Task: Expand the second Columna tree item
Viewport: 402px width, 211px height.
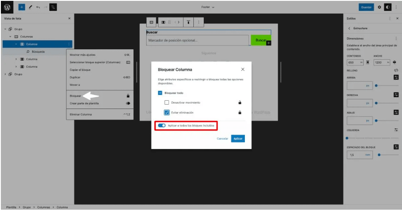Action: click(x=16, y=59)
